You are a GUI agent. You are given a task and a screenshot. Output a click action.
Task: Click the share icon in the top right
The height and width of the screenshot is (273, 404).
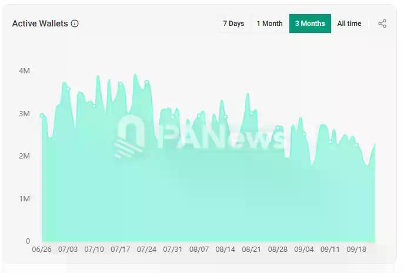click(382, 23)
